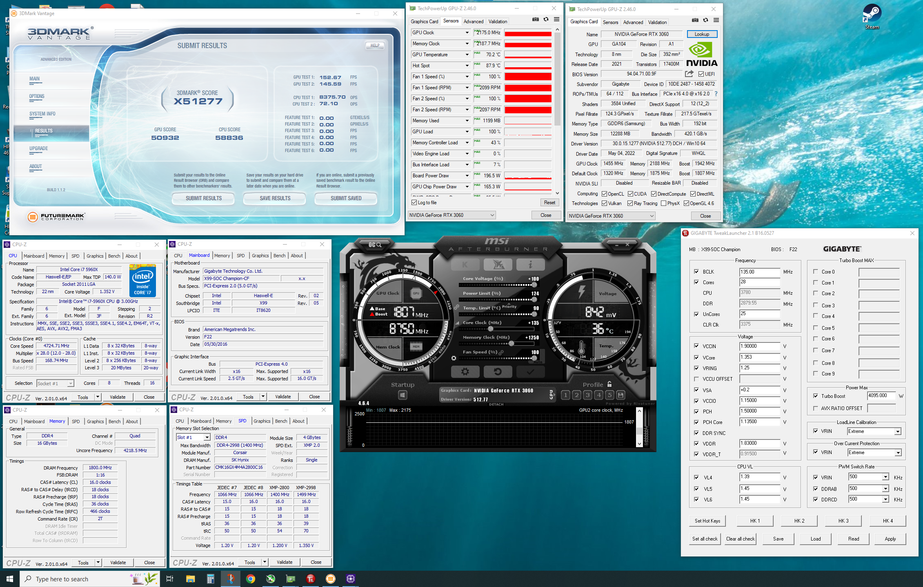Viewport: 923px width, 587px height.
Task: Apply Afterburner settings with checkmark button
Action: [x=530, y=371]
